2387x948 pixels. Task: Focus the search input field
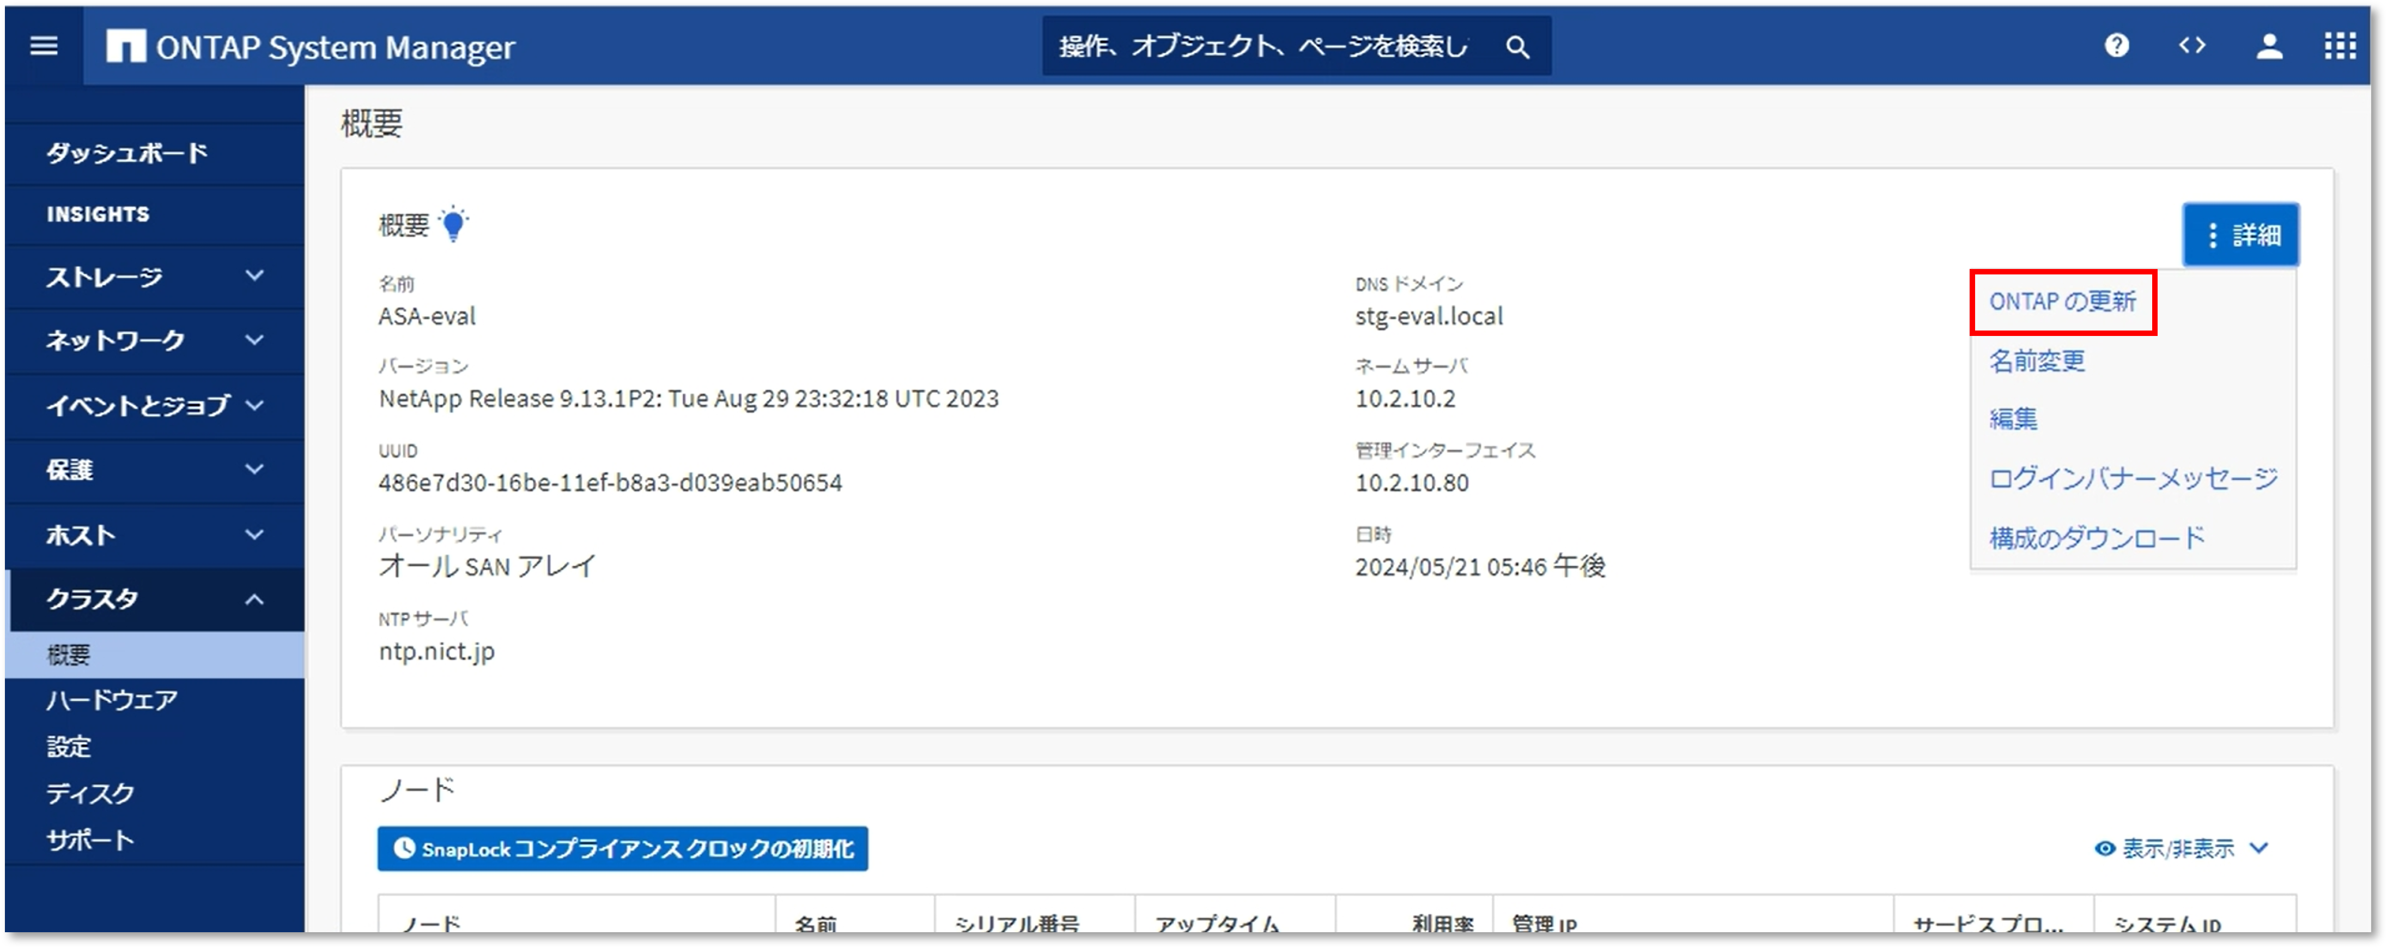[1265, 46]
